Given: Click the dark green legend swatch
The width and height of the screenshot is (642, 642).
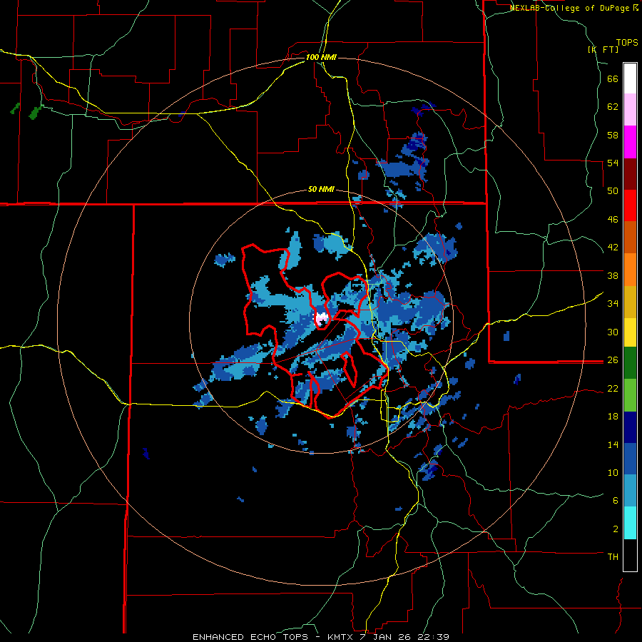Looking at the screenshot, I should [x=630, y=363].
